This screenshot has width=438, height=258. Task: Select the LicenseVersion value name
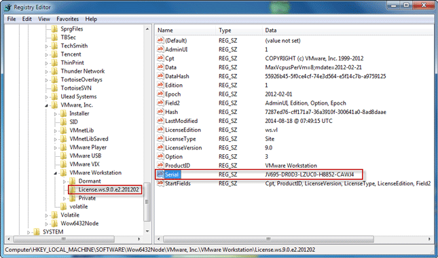(x=183, y=148)
